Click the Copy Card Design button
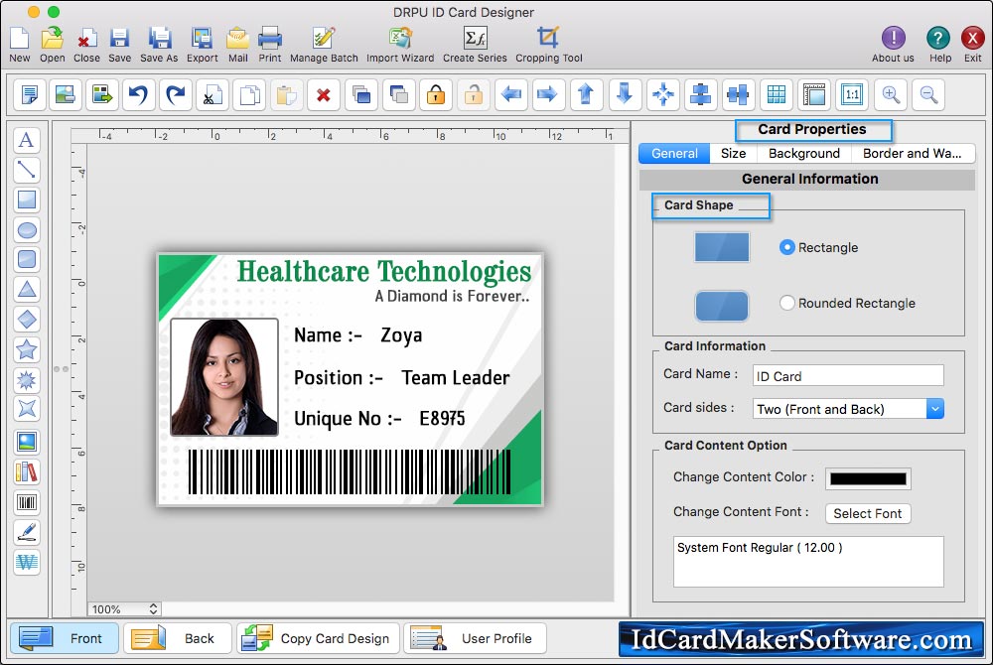 pyautogui.click(x=319, y=638)
